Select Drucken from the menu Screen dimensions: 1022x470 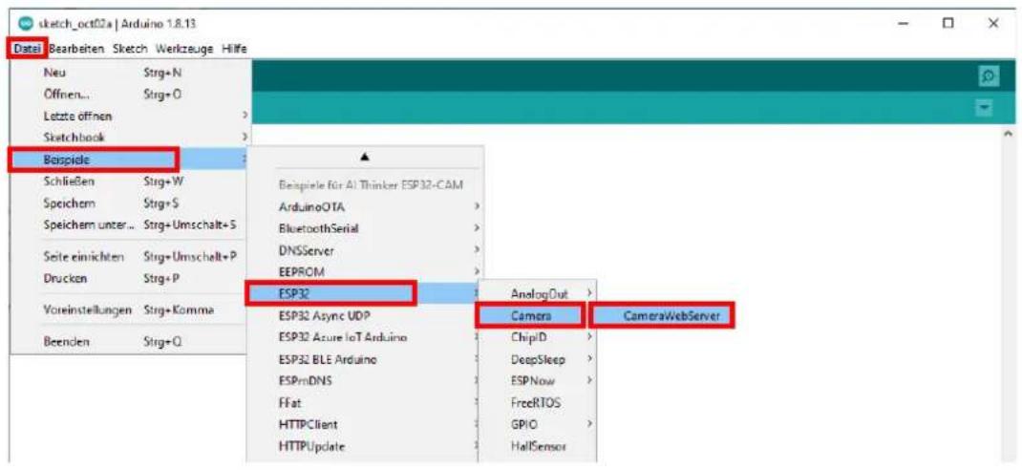tap(130, 278)
